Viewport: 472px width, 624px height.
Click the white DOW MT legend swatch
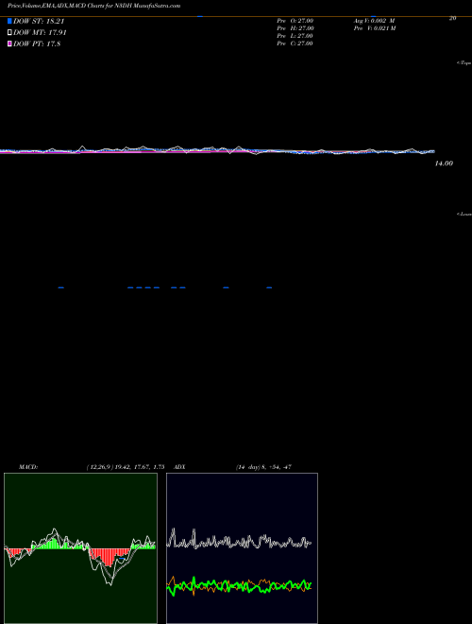pos(9,33)
